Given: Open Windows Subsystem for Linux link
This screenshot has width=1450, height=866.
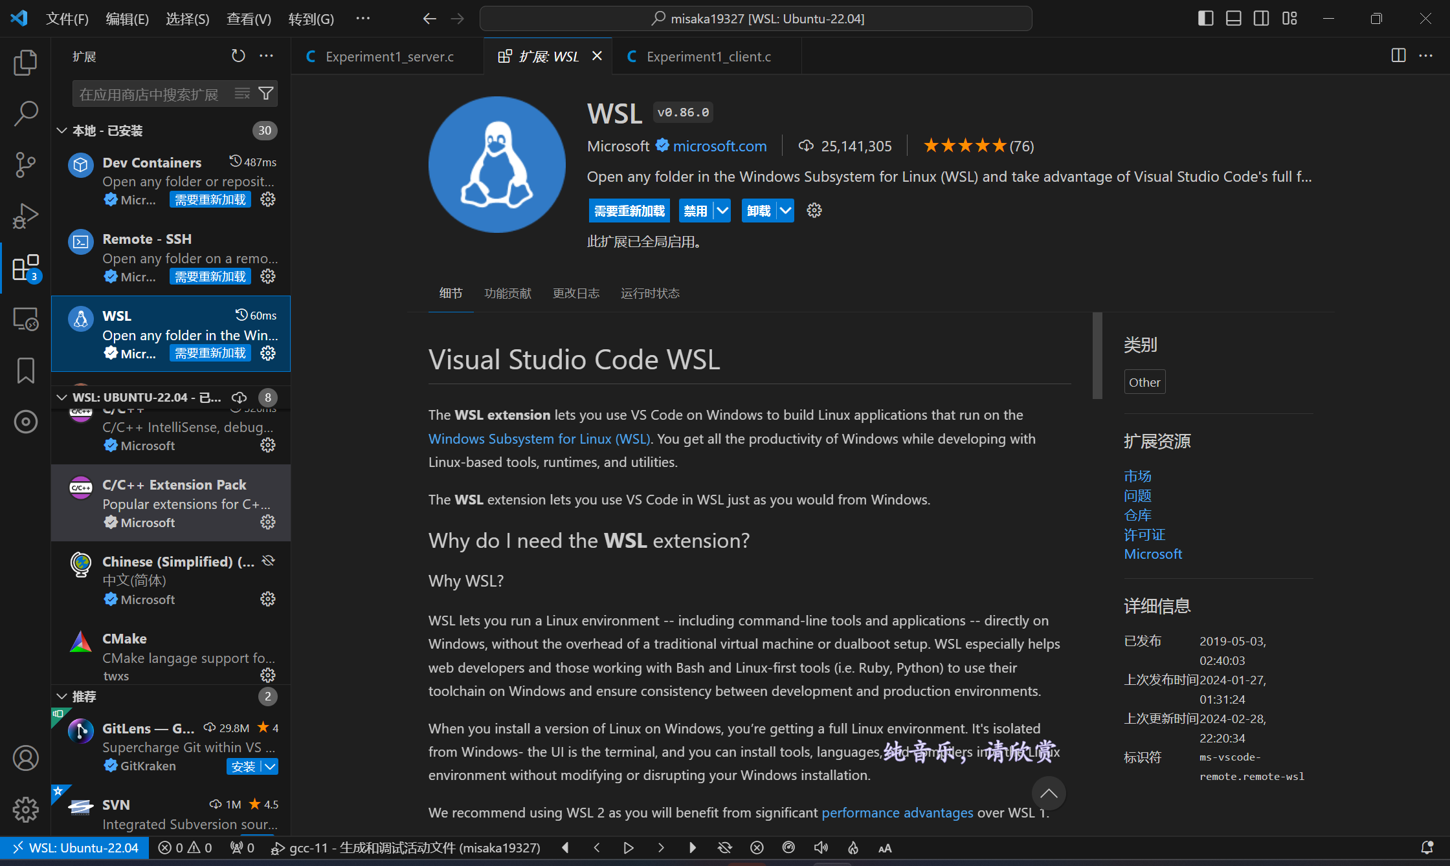Looking at the screenshot, I should point(539,438).
